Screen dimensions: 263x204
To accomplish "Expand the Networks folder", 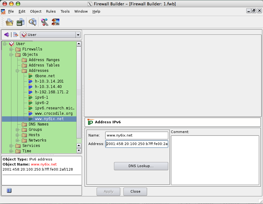I will pos(17,140).
